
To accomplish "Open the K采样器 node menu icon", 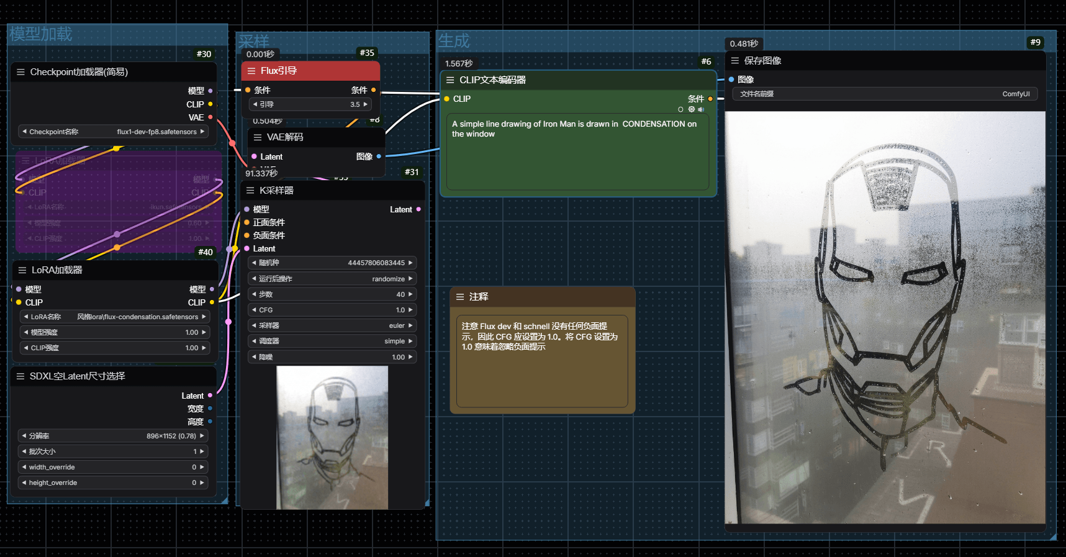I will coord(250,191).
